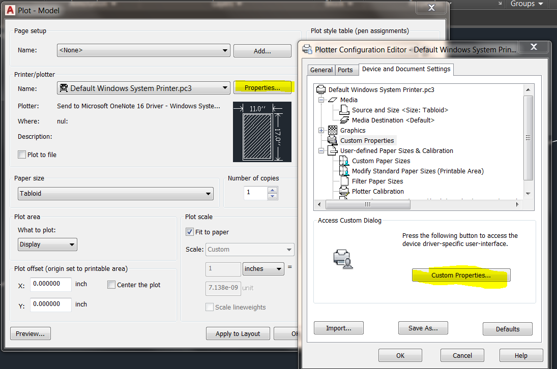Click the Save As button
This screenshot has width=557, height=369.
pyautogui.click(x=423, y=328)
